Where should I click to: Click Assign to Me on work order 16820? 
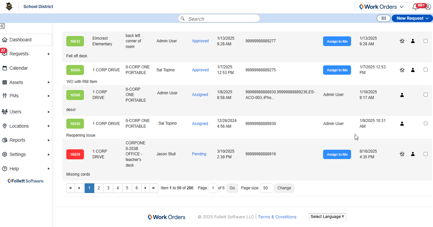337,154
